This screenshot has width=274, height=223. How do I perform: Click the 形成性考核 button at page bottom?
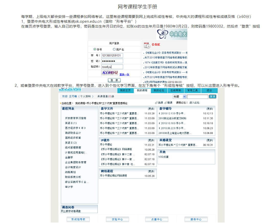pos(78,219)
